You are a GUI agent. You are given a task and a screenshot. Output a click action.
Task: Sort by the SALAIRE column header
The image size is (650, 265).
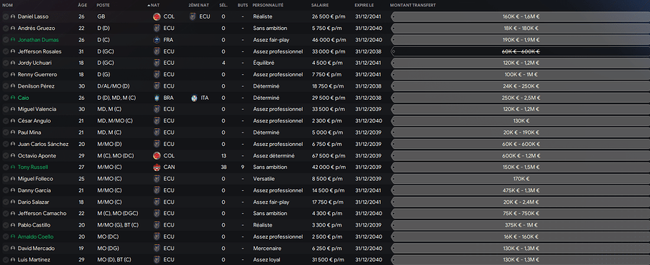coord(319,6)
